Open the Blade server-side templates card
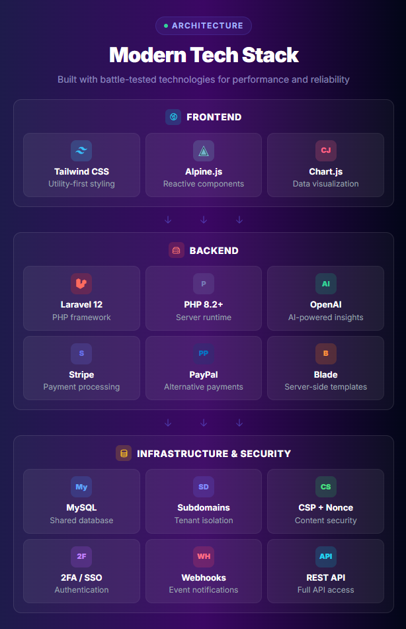 326,368
